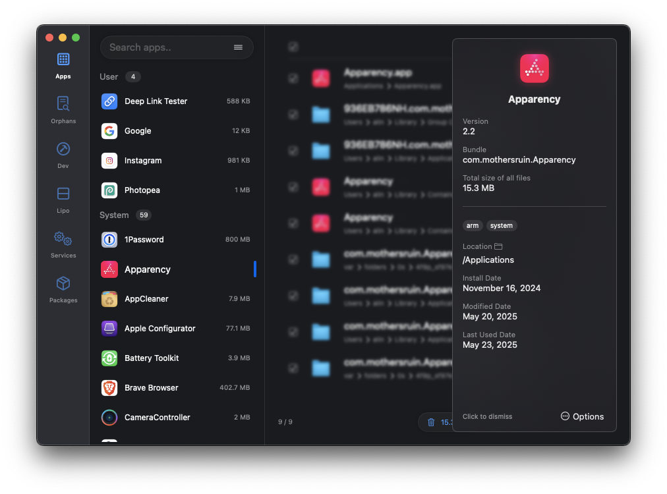Viewport: 667px width, 494px height.
Task: Click the "9 / 9" file count
Action: (285, 422)
